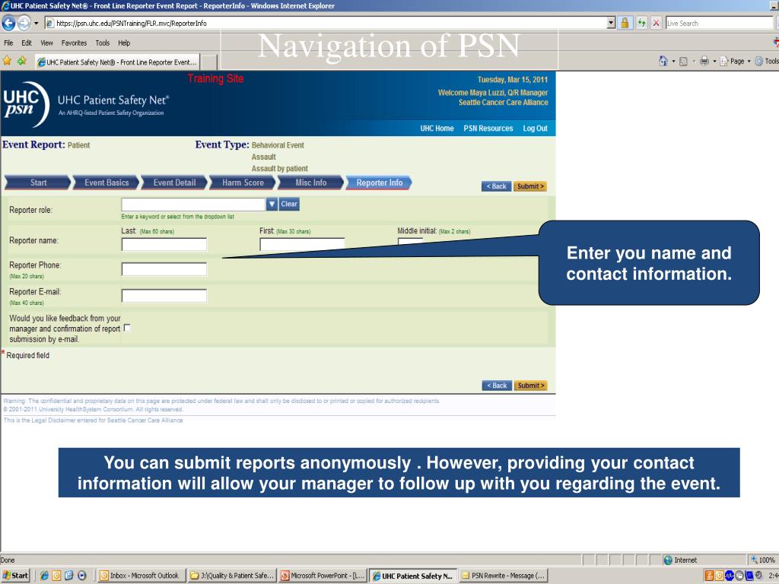Open a new blank browser tab
Viewport: 779px width, 584px height.
point(209,62)
